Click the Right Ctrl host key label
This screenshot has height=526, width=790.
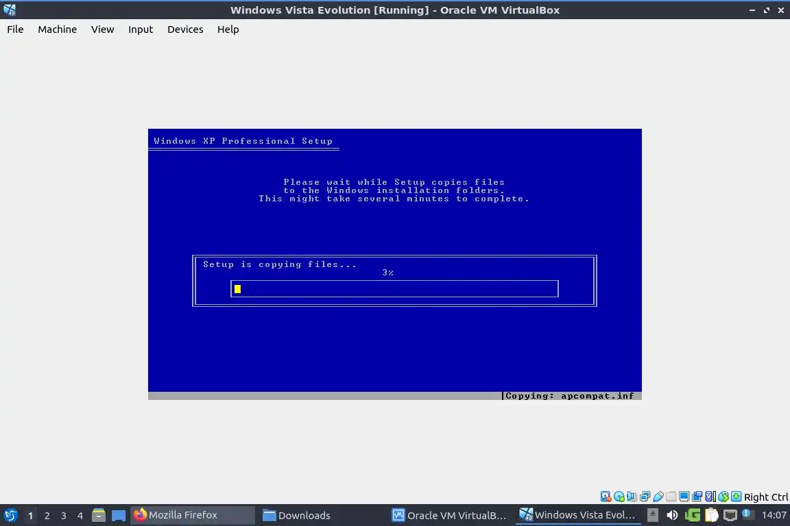[x=766, y=497]
